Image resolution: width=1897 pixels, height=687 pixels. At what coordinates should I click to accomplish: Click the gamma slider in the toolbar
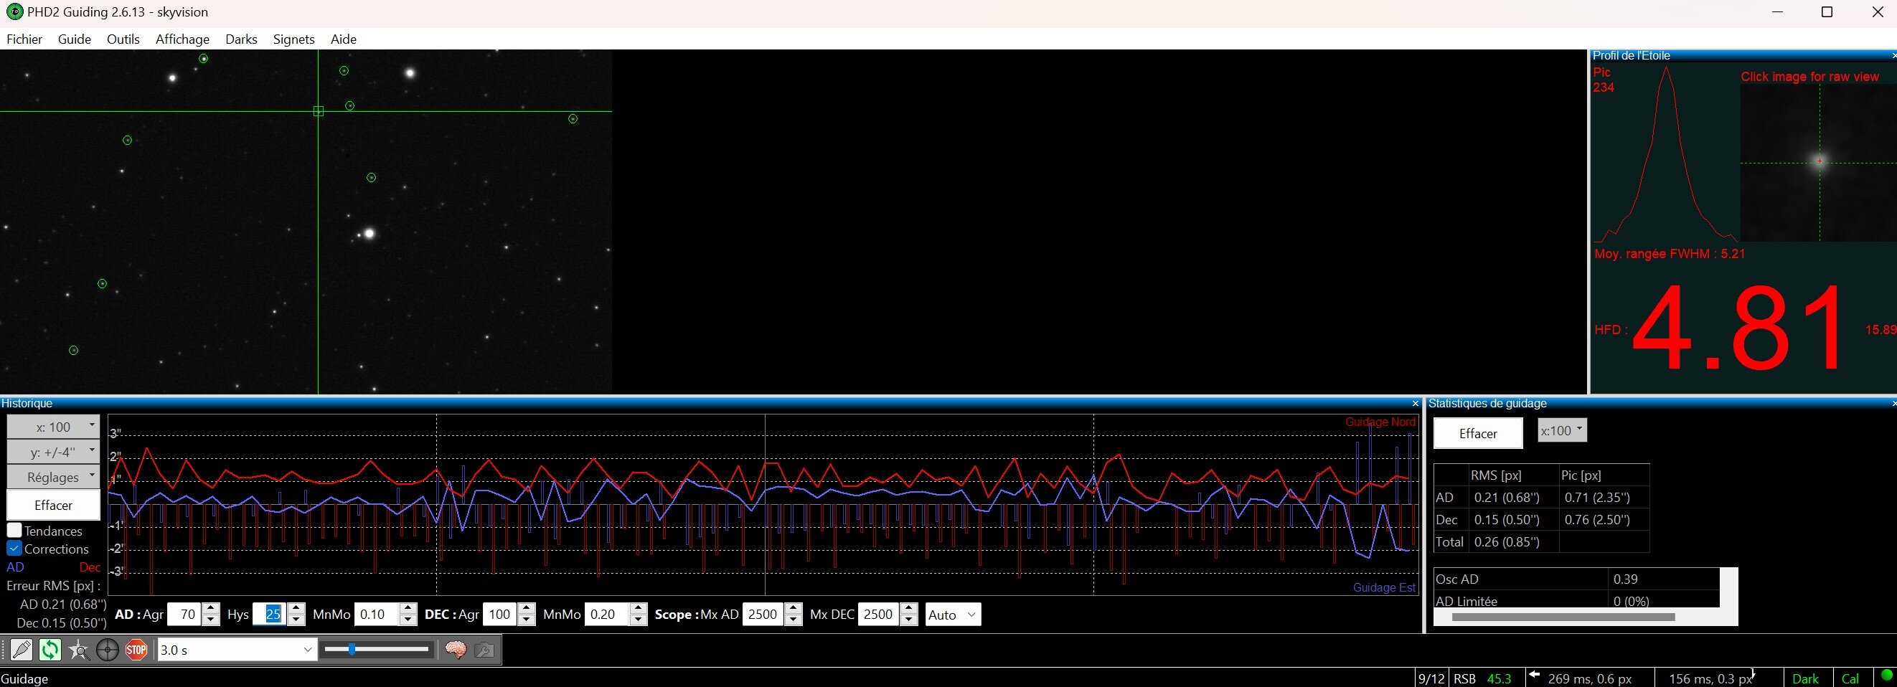pyautogui.click(x=377, y=650)
